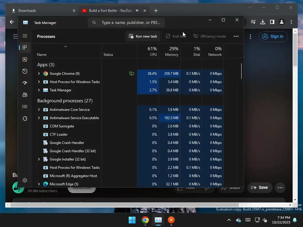303x227 pixels.
Task: Open a new Chrome tab
Action: pyautogui.click(x=156, y=11)
